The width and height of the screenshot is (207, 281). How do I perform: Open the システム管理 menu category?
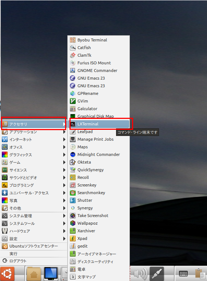pyautogui.click(x=34, y=216)
